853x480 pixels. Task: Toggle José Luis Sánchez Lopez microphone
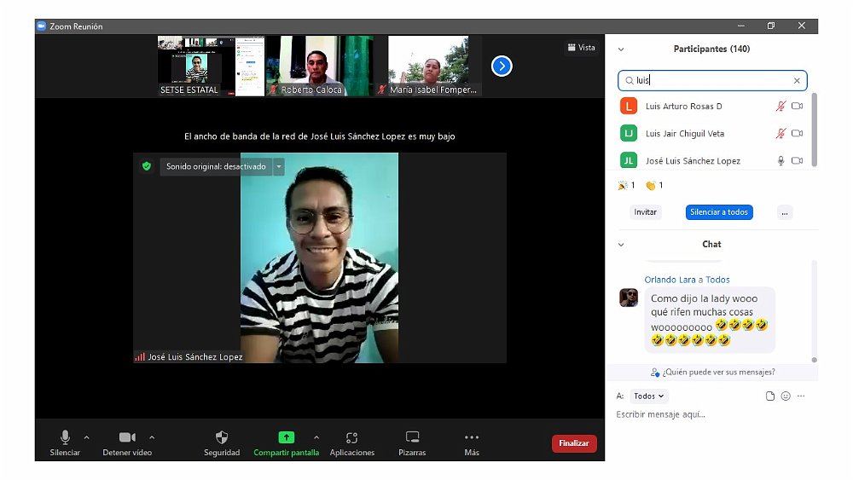[780, 160]
